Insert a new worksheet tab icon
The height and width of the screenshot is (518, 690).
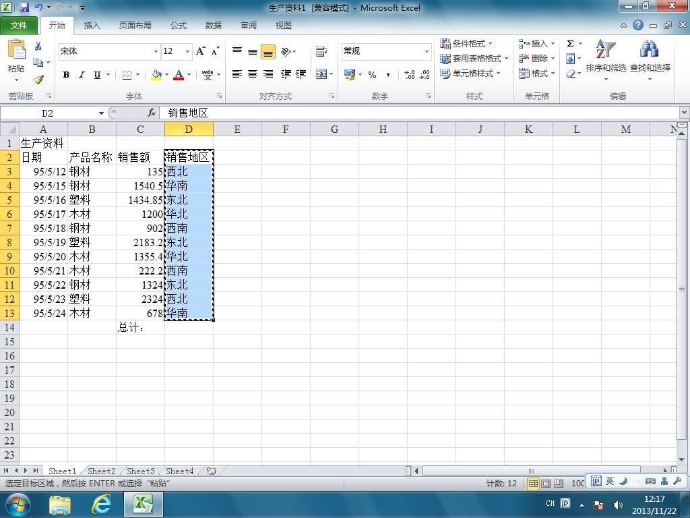coord(211,471)
